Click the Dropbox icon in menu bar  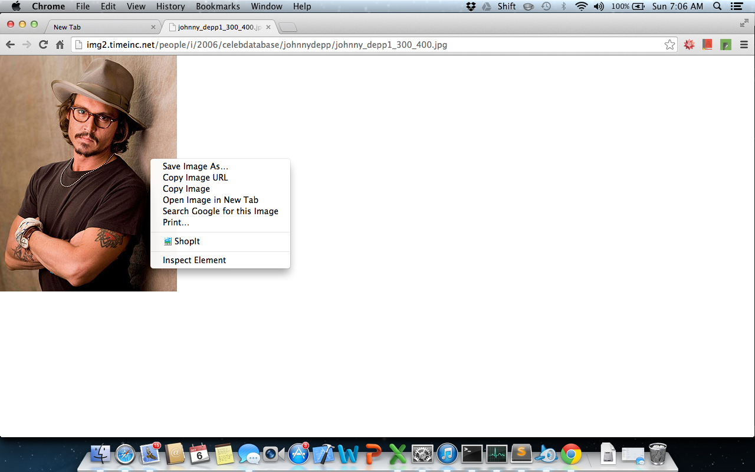click(471, 6)
